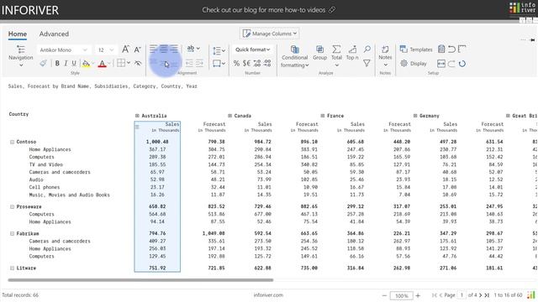Image resolution: width=538 pixels, height=302 pixels.
Task: Zoom out with the minus button
Action: coord(384,295)
